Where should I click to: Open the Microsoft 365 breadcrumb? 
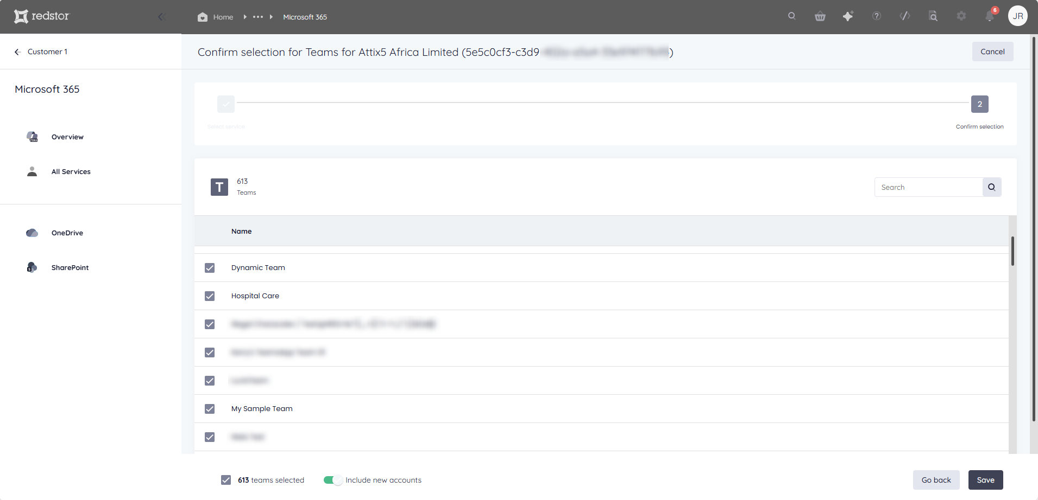(x=305, y=17)
